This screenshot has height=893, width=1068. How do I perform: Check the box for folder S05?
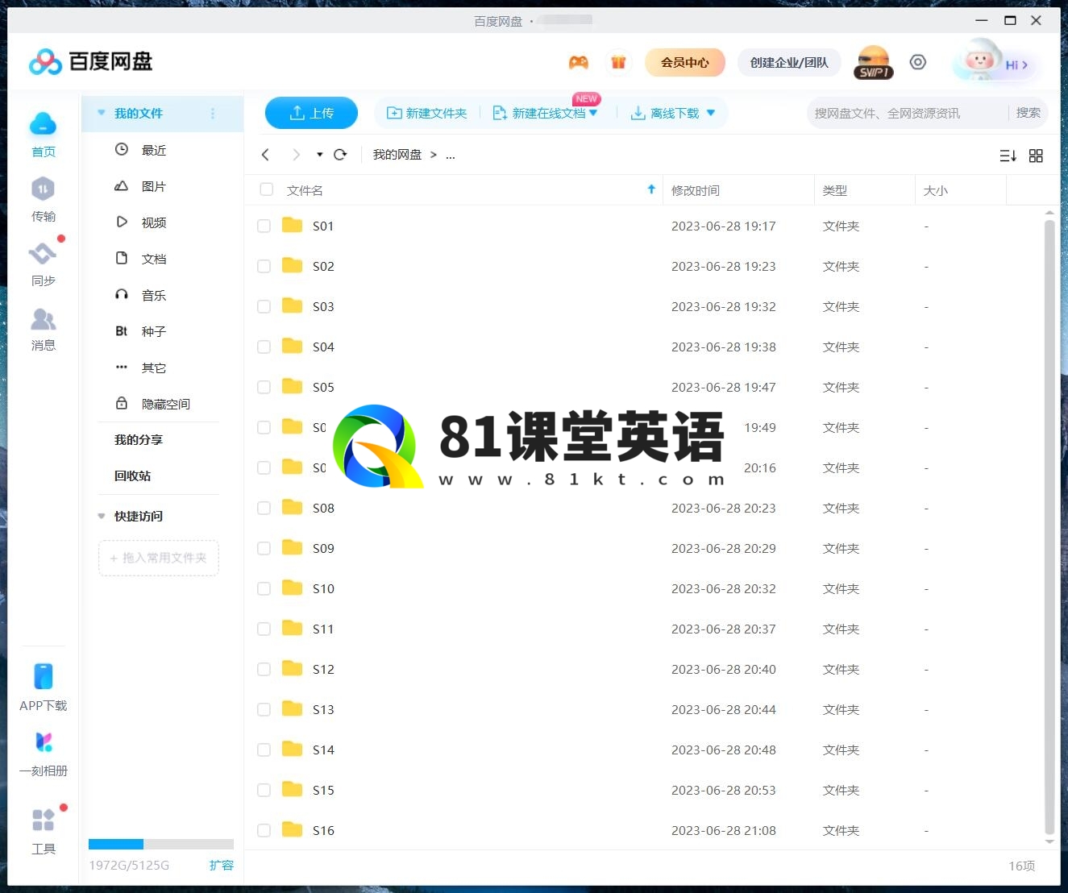pyautogui.click(x=264, y=388)
